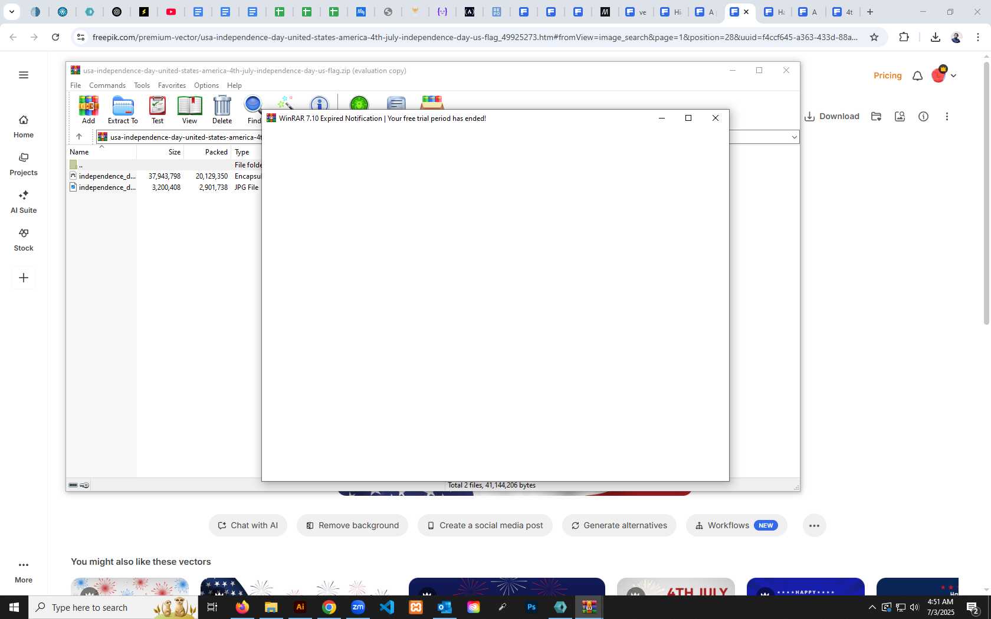Click the More dots in Freepik sidebar
The height and width of the screenshot is (619, 991).
click(x=24, y=571)
